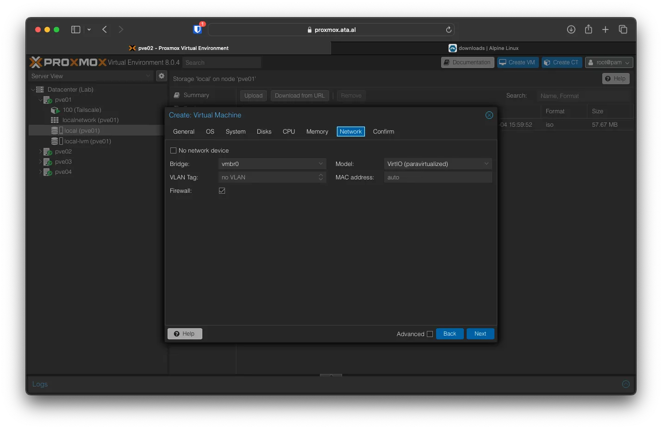Collapse the Datacenter (Lab) tree node
The width and height of the screenshot is (662, 429).
point(32,89)
